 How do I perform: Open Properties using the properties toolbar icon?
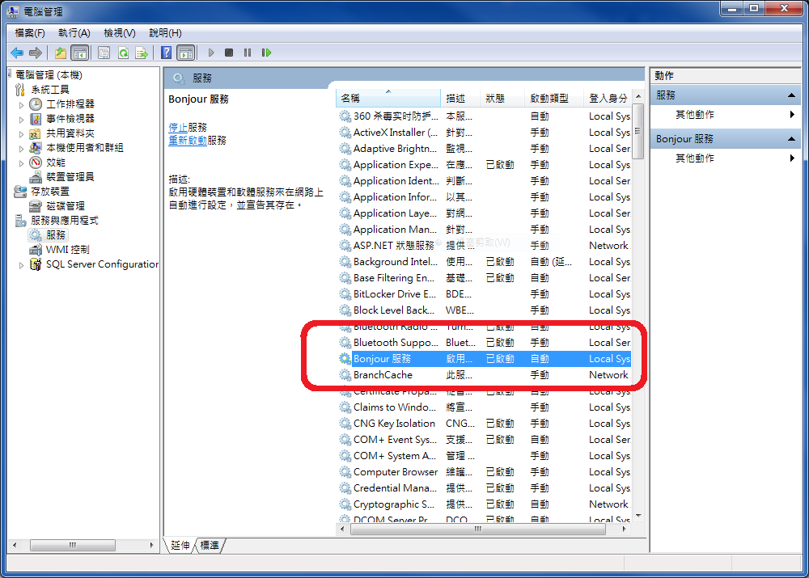coord(105,52)
